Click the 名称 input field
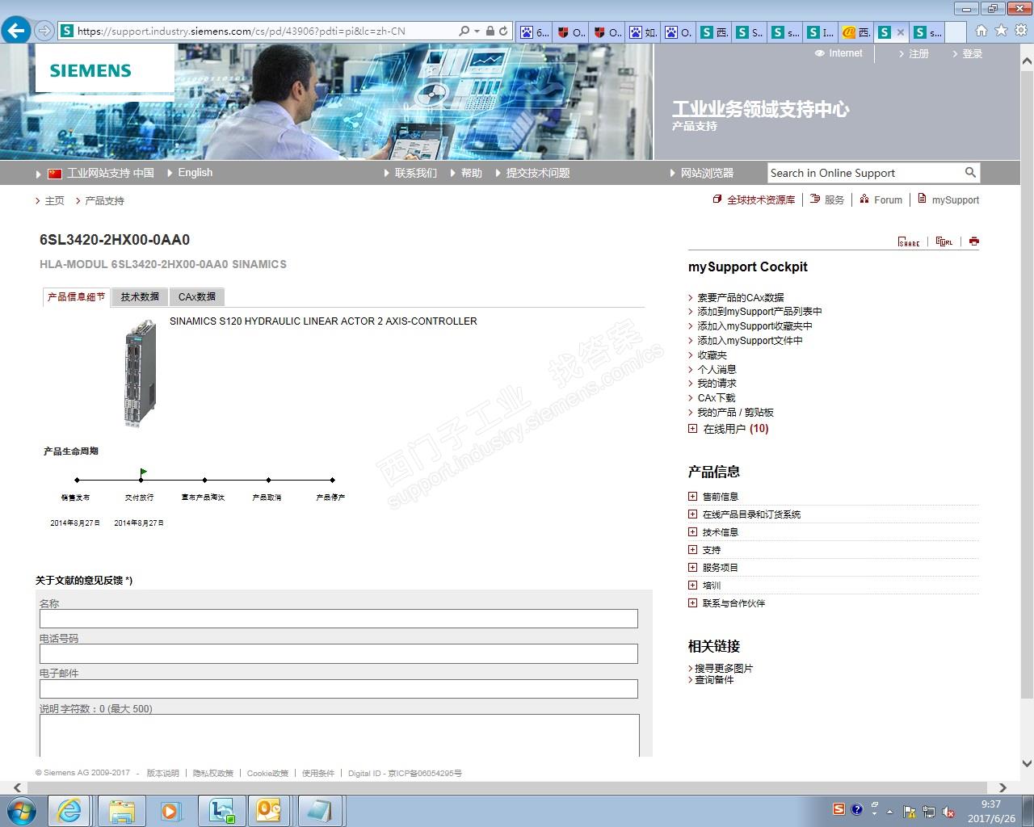The height and width of the screenshot is (827, 1034). click(x=338, y=619)
